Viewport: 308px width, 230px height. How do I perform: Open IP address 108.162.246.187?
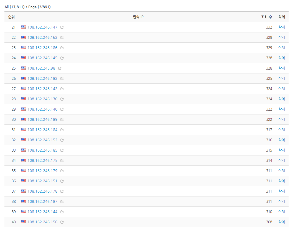point(42,201)
